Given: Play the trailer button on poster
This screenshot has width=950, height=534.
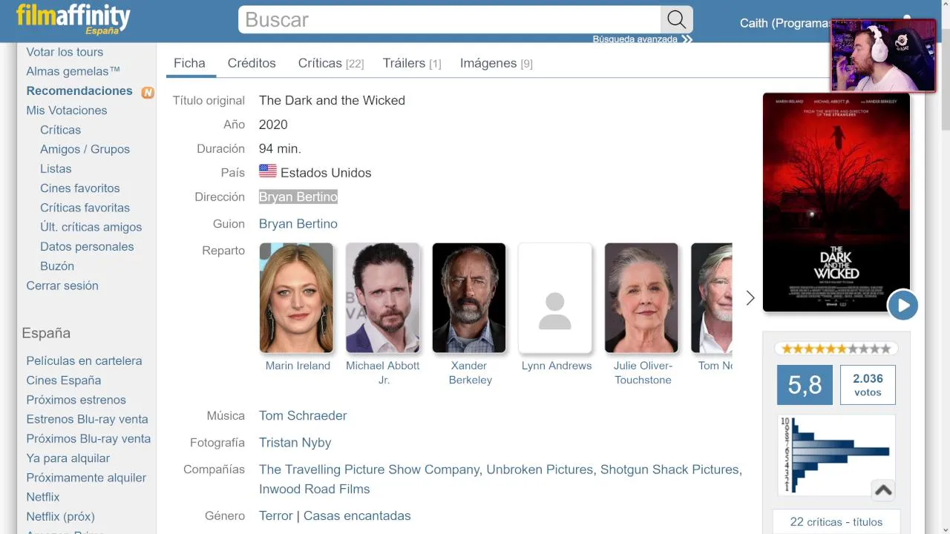Looking at the screenshot, I should pyautogui.click(x=903, y=305).
